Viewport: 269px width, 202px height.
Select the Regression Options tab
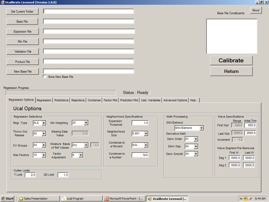click(x=21, y=100)
